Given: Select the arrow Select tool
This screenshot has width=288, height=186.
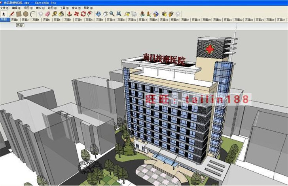Looking at the screenshot, I should tap(4, 14).
